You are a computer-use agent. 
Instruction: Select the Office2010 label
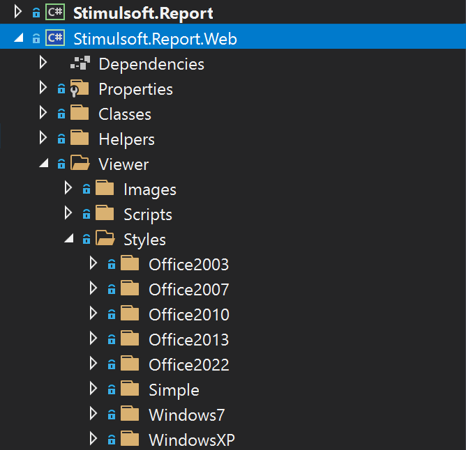pyautogui.click(x=189, y=315)
